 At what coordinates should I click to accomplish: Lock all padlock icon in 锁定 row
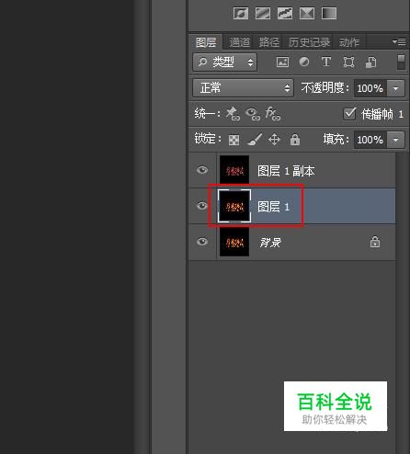pyautogui.click(x=295, y=140)
